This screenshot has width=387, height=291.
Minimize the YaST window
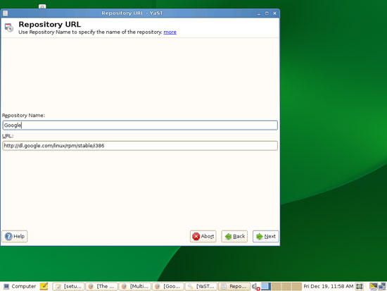(x=259, y=13)
